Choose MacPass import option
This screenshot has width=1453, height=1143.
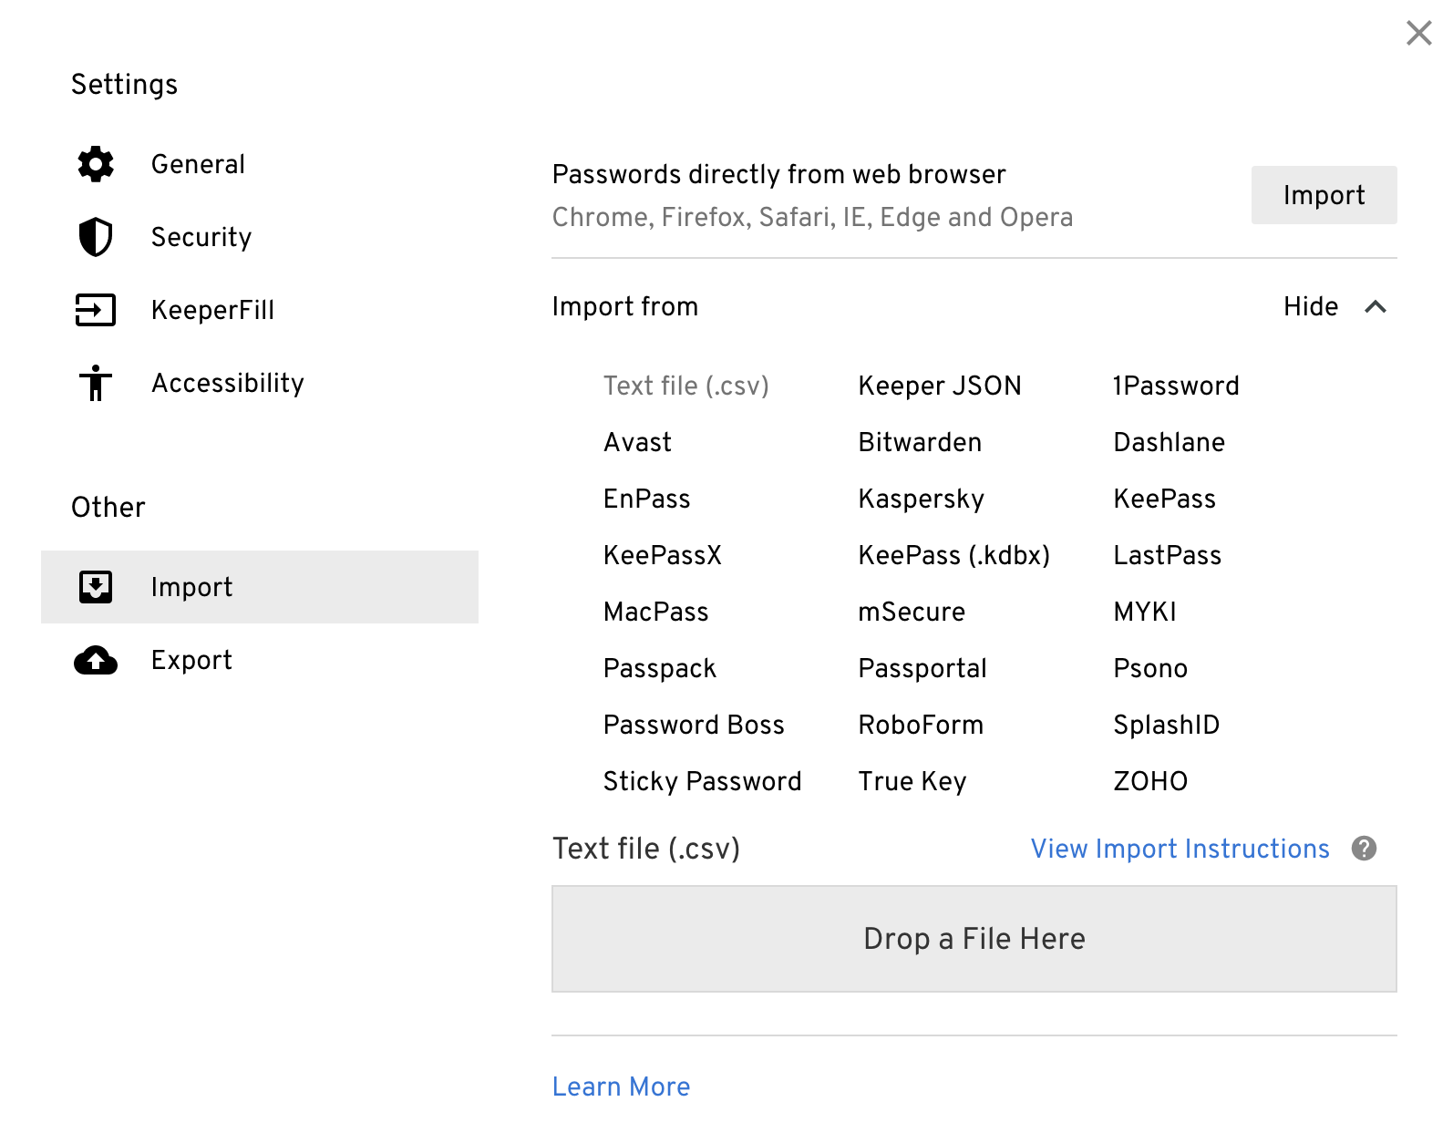click(656, 612)
